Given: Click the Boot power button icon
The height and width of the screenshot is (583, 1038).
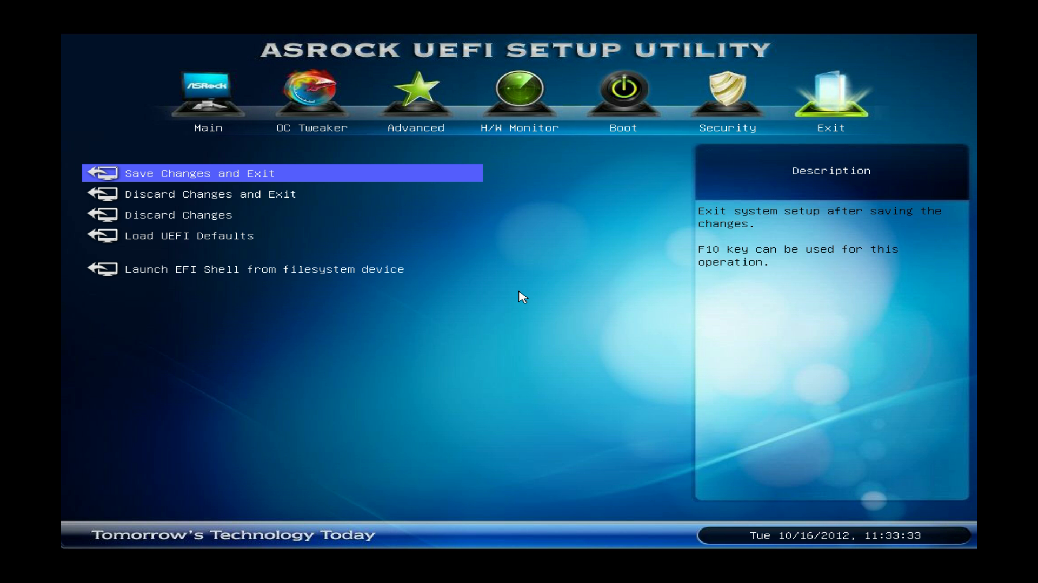Looking at the screenshot, I should 623,91.
